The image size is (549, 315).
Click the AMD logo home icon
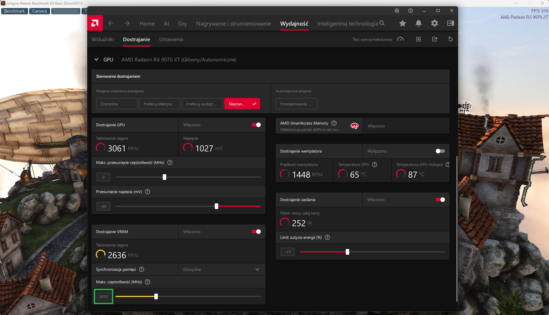[x=95, y=23]
